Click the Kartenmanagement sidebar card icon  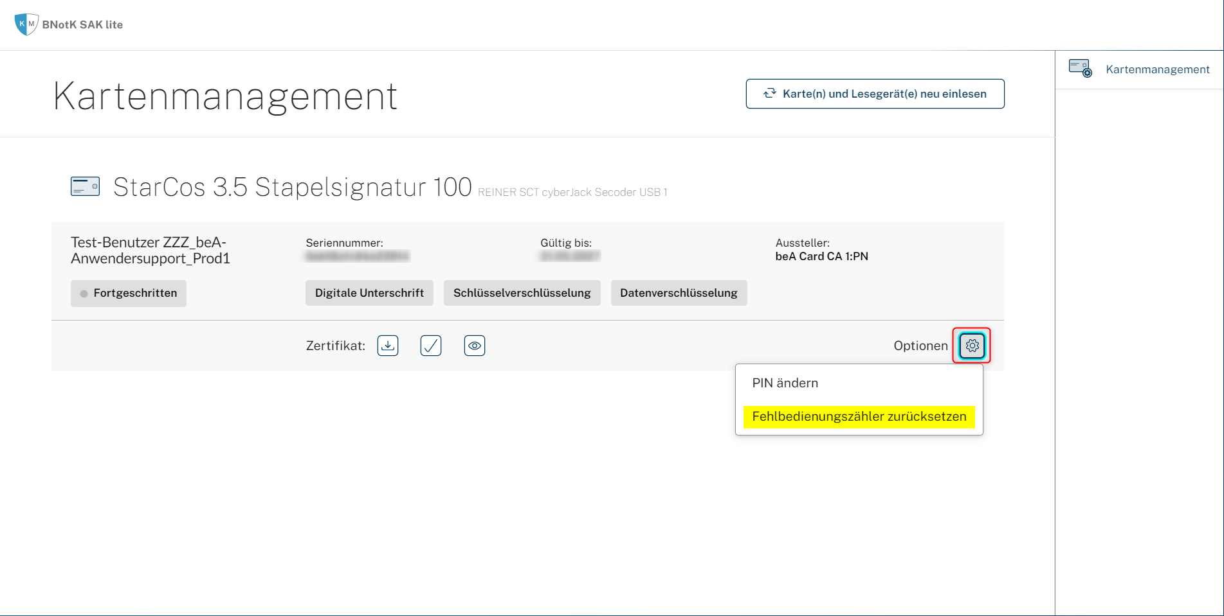(x=1081, y=69)
